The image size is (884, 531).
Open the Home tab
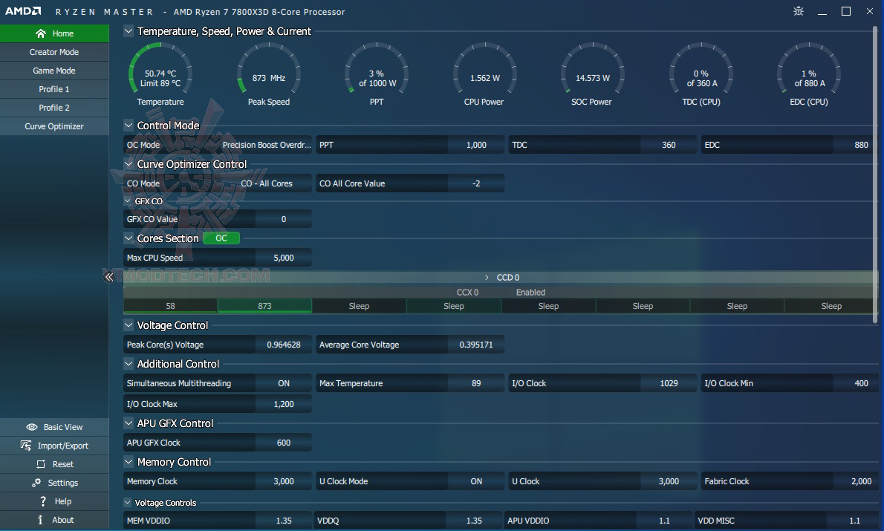click(55, 33)
